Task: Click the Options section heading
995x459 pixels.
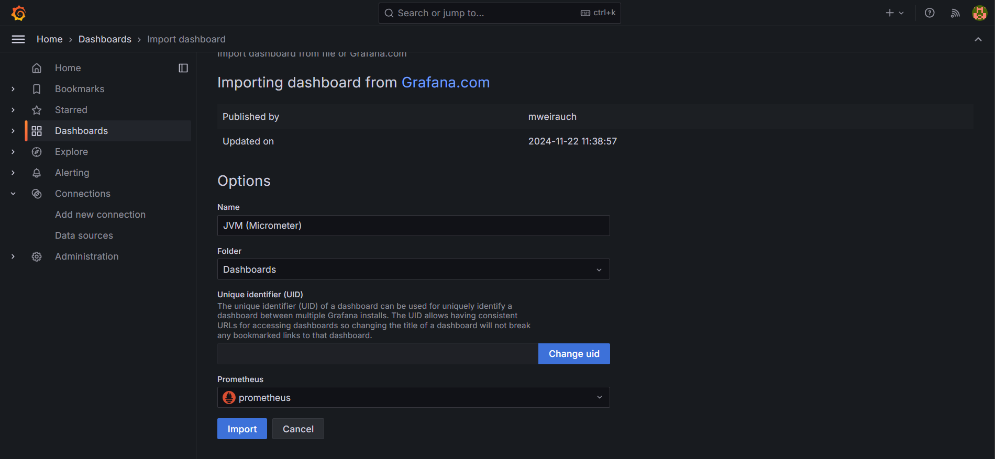Action: [x=244, y=181]
